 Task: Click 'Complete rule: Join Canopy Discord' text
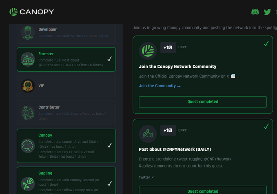click(x=69, y=182)
